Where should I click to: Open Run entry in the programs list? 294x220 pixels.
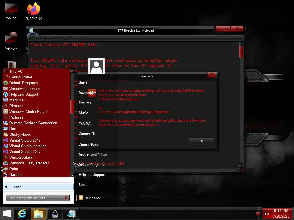pos(13,129)
